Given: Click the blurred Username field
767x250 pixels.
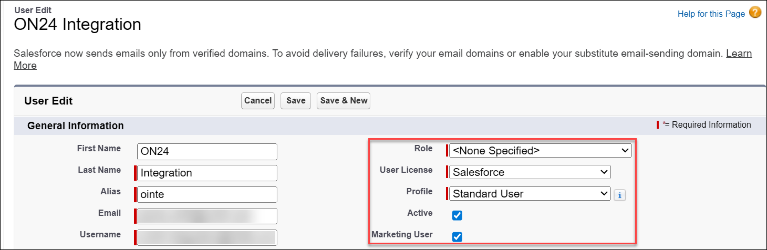Looking at the screenshot, I should click(x=207, y=237).
